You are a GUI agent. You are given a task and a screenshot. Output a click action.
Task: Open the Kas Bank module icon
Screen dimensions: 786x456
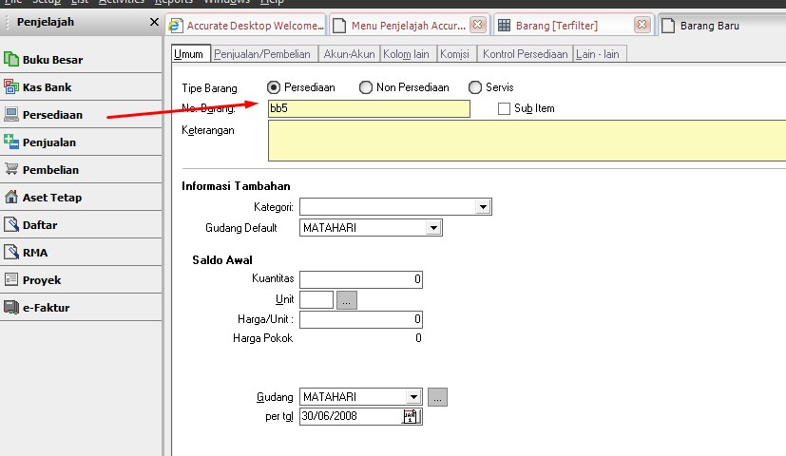(x=12, y=87)
